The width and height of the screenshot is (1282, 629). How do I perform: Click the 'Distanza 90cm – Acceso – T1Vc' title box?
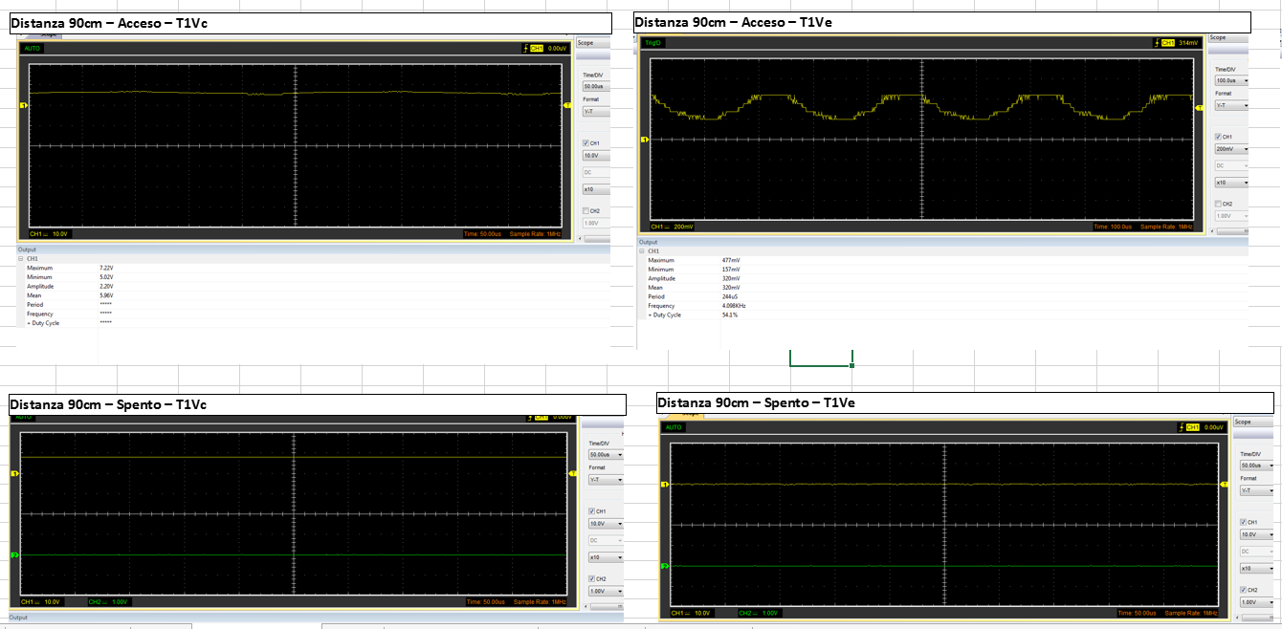point(310,23)
